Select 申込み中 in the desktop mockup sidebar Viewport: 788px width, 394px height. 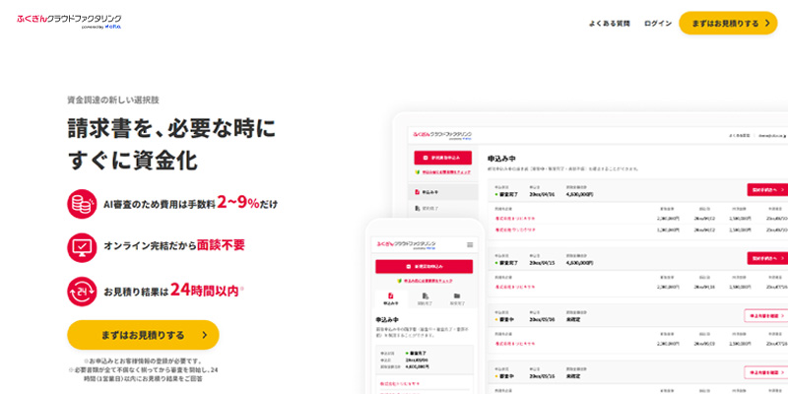pyautogui.click(x=442, y=192)
